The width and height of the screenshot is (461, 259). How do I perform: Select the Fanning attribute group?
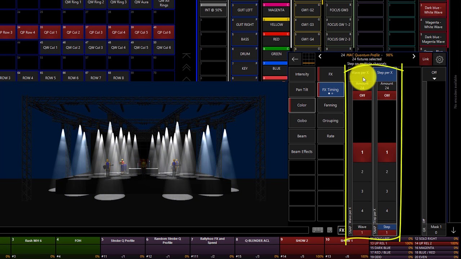[x=331, y=105]
